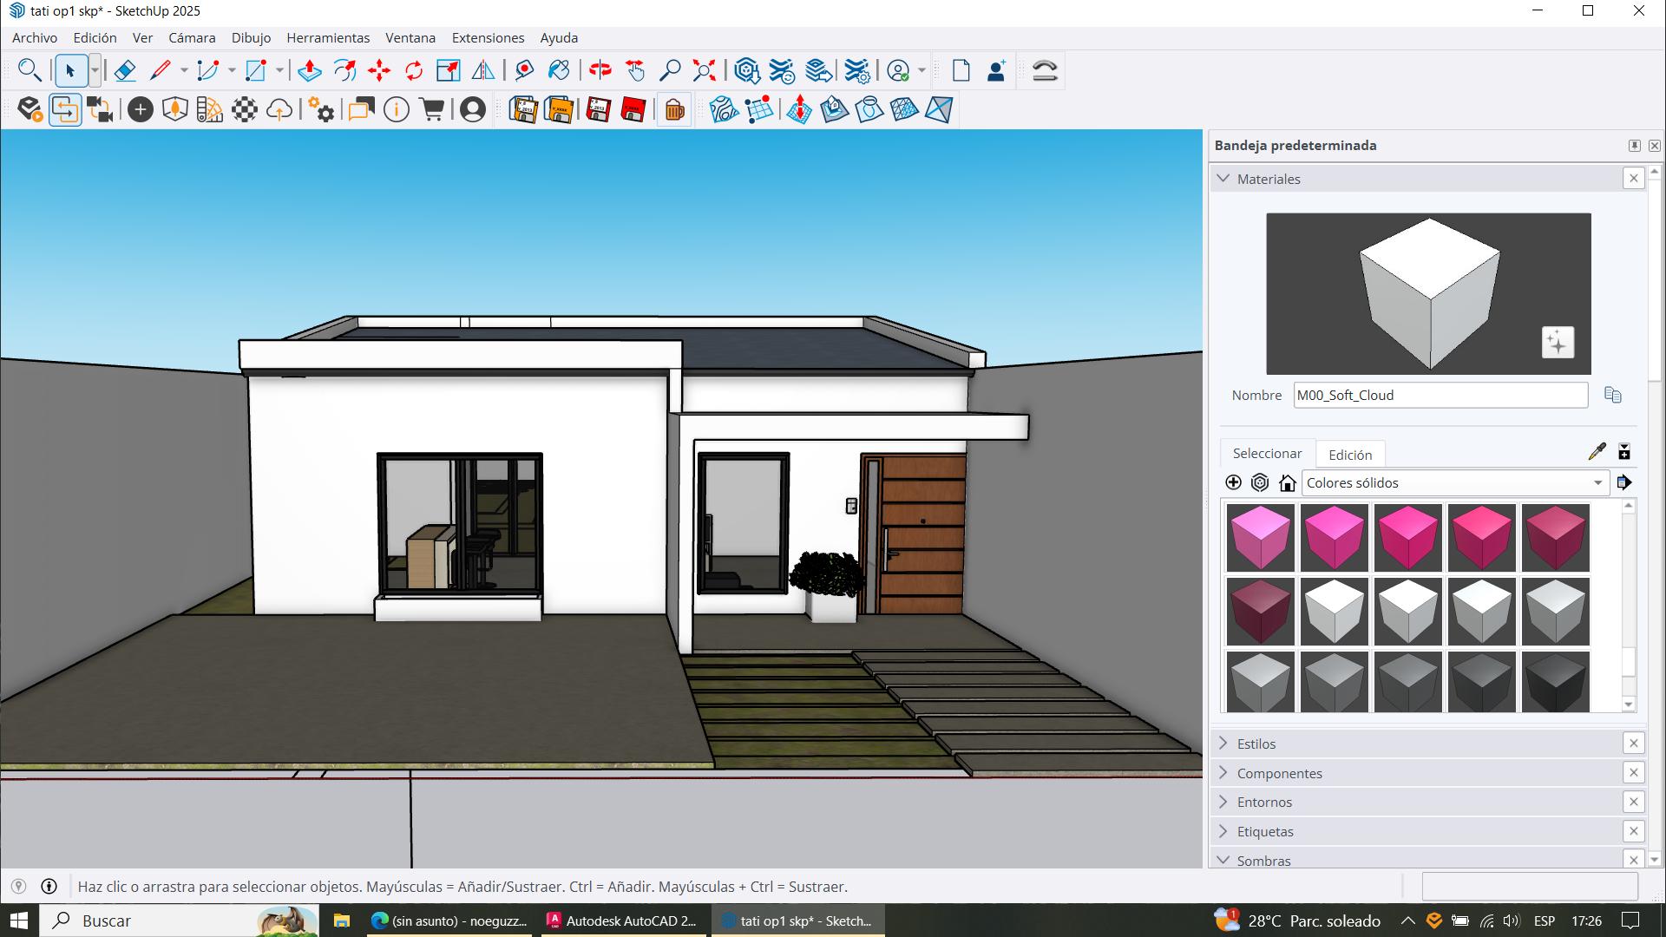Click the material Nombre text field
1666x937 pixels.
[1440, 396]
